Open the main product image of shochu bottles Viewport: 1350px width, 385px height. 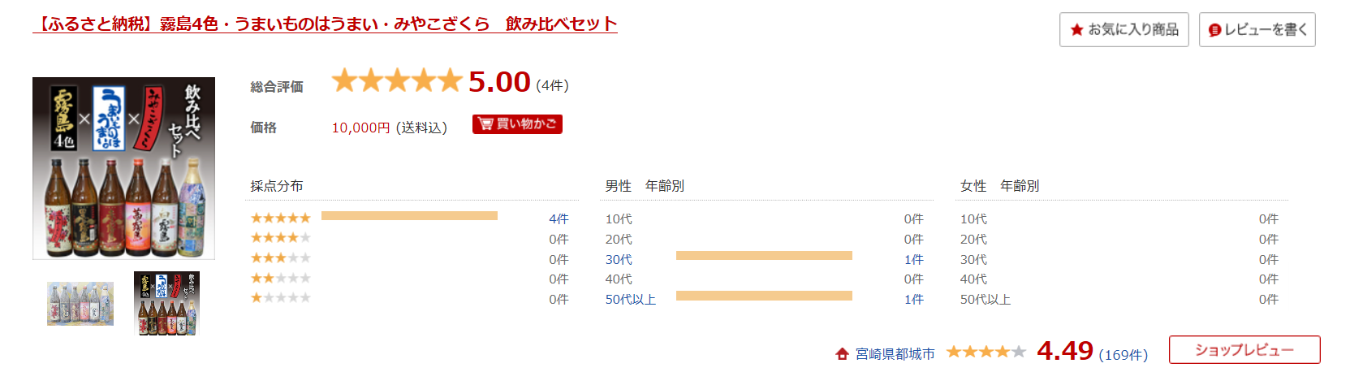123,168
